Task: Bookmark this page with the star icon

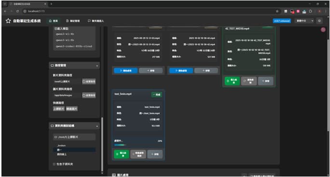Action: click(x=277, y=11)
